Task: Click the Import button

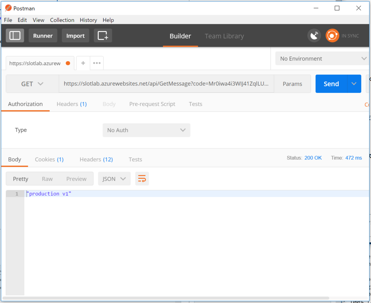Action: click(75, 36)
